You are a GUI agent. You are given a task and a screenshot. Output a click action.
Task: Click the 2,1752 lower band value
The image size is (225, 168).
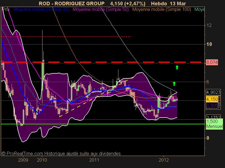click(x=213, y=117)
